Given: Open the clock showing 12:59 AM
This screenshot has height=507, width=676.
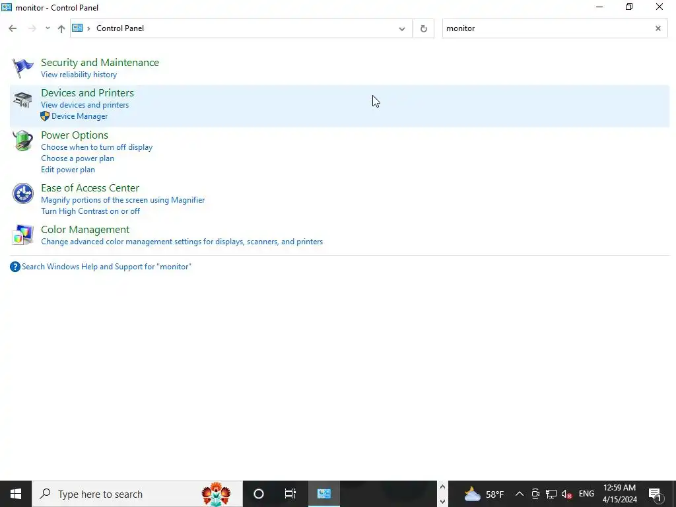Looking at the screenshot, I should point(619,494).
